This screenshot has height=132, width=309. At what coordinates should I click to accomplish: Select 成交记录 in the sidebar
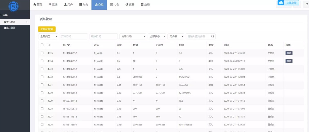(10, 28)
